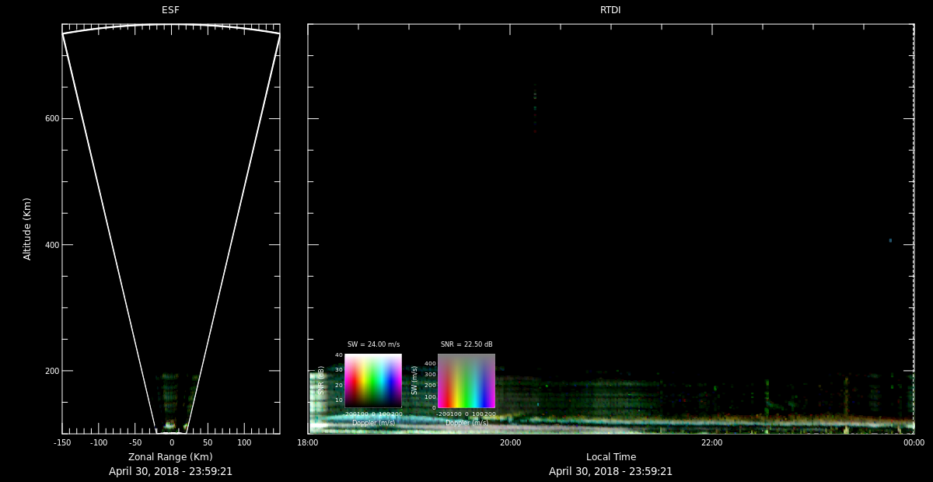Click the RTDI plot title
The image size is (933, 482).
point(610,10)
